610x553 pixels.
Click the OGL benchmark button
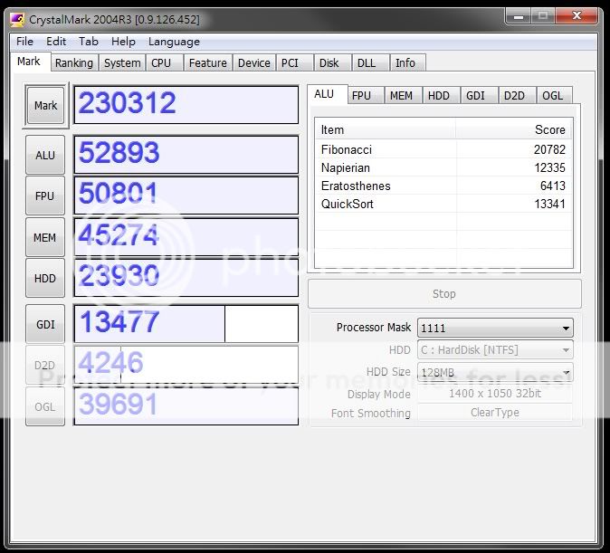[x=45, y=406]
